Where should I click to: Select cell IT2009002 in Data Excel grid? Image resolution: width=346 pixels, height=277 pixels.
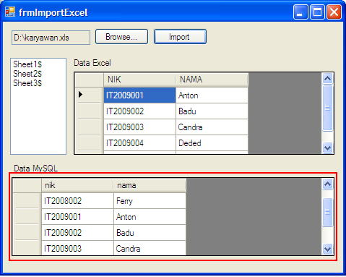click(139, 111)
